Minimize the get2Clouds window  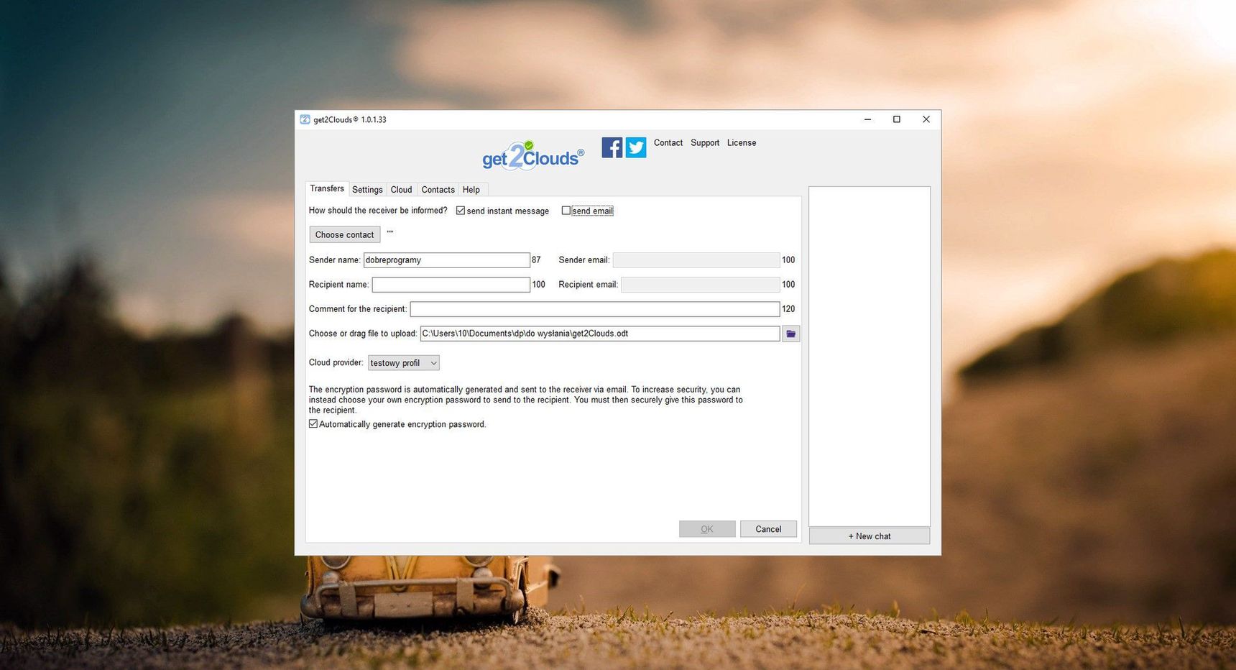point(867,119)
